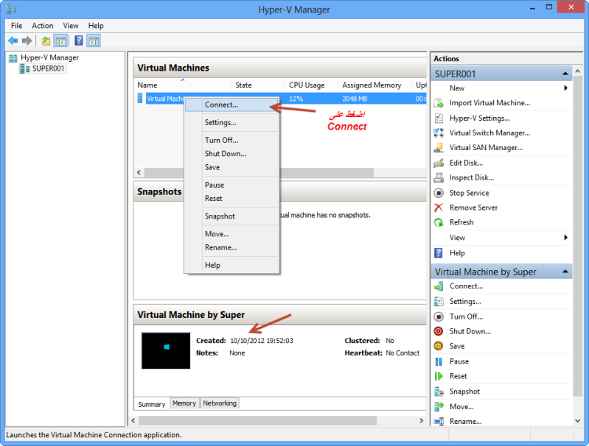589x446 pixels.
Task: Click the details pane left scroll arrow
Action: 133,420
